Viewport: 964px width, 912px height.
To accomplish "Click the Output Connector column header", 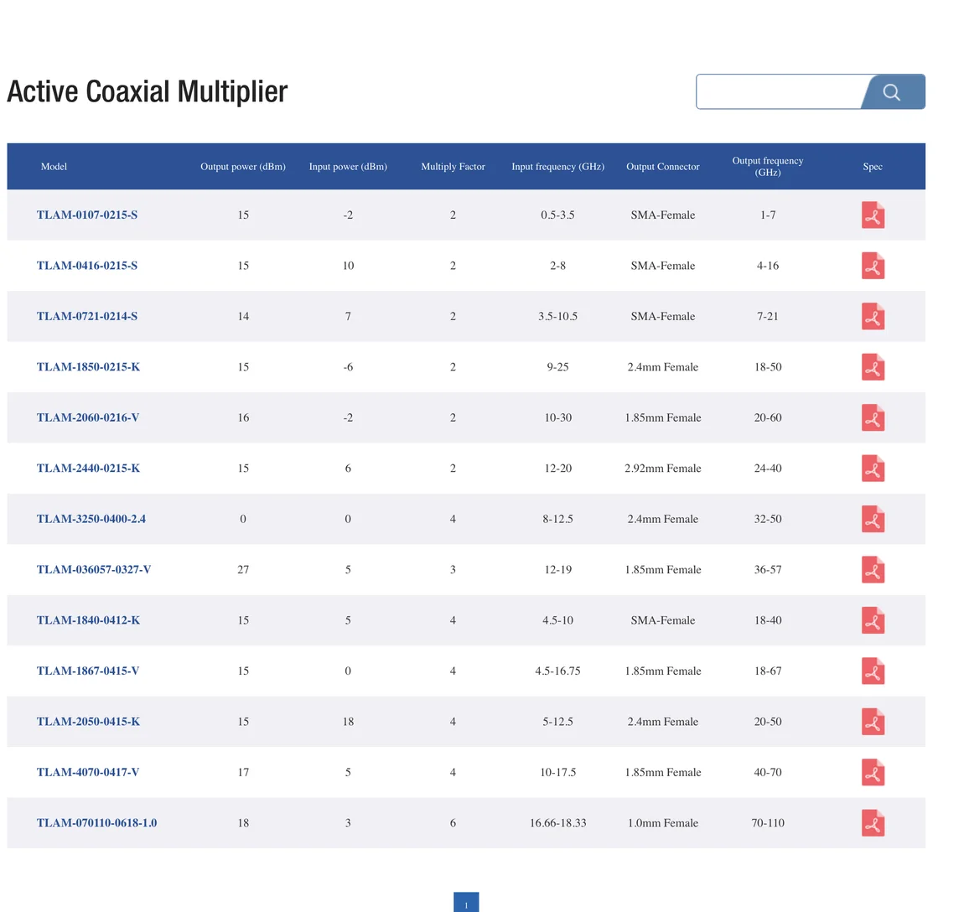I will pos(662,167).
